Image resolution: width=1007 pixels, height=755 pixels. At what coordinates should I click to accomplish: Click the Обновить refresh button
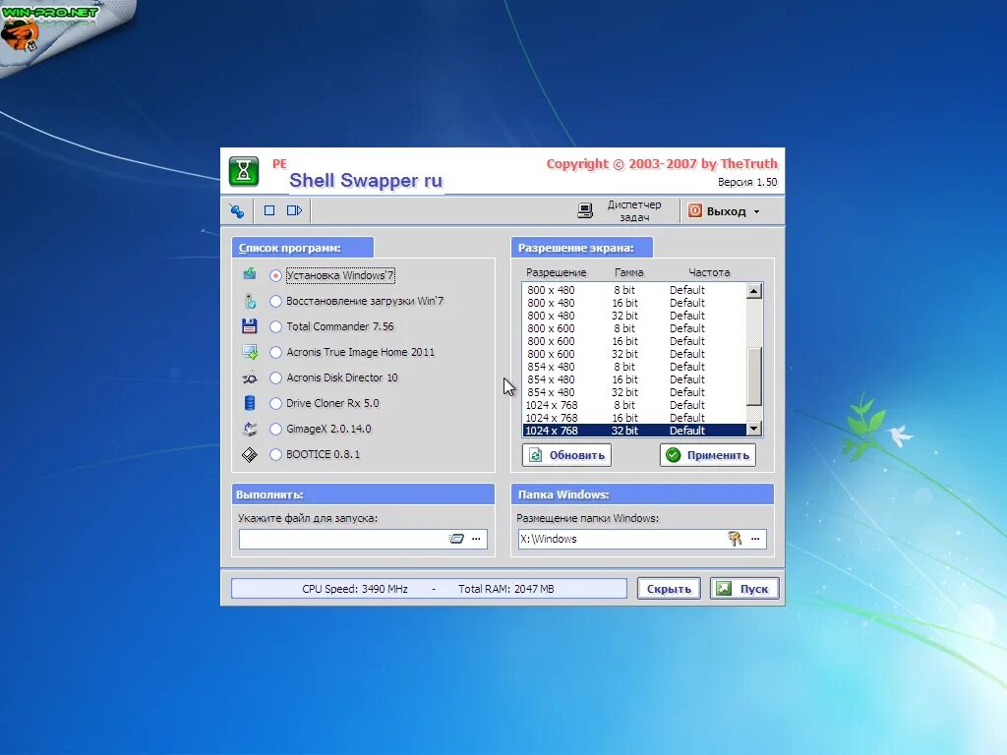[x=566, y=455]
